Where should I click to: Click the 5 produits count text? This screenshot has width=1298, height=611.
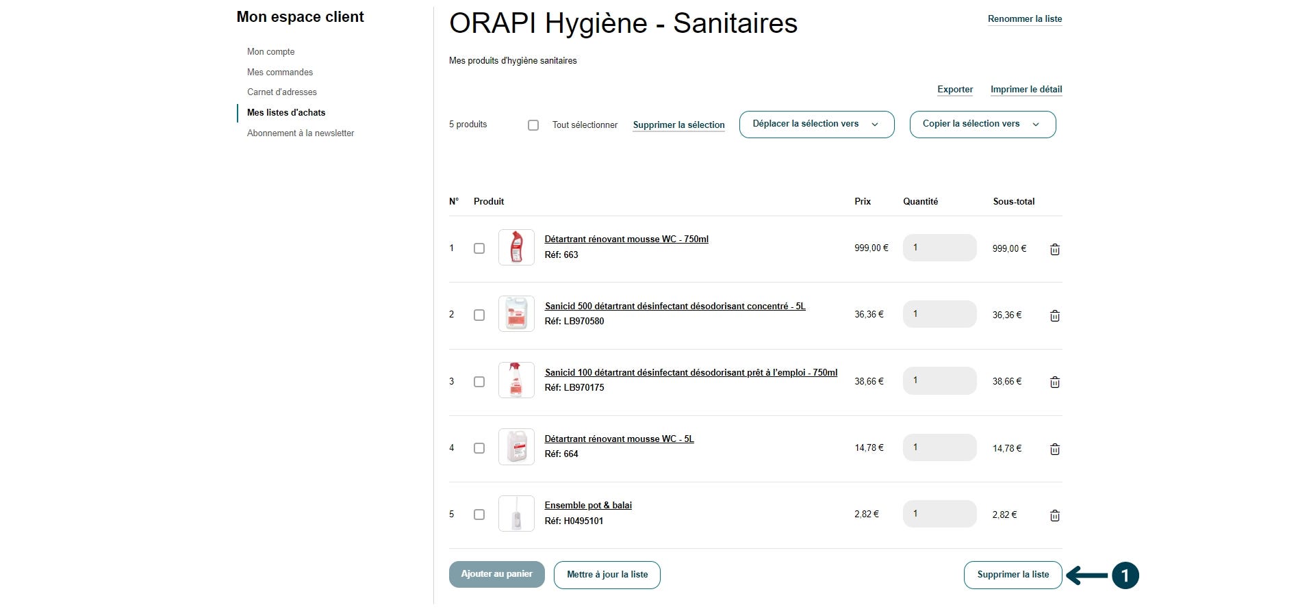click(x=468, y=125)
